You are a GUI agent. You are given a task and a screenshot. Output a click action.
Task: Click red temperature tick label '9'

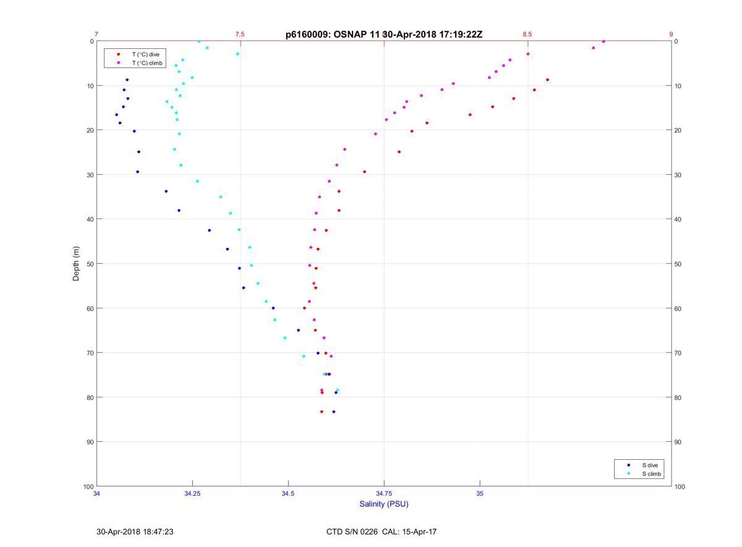pyautogui.click(x=671, y=35)
